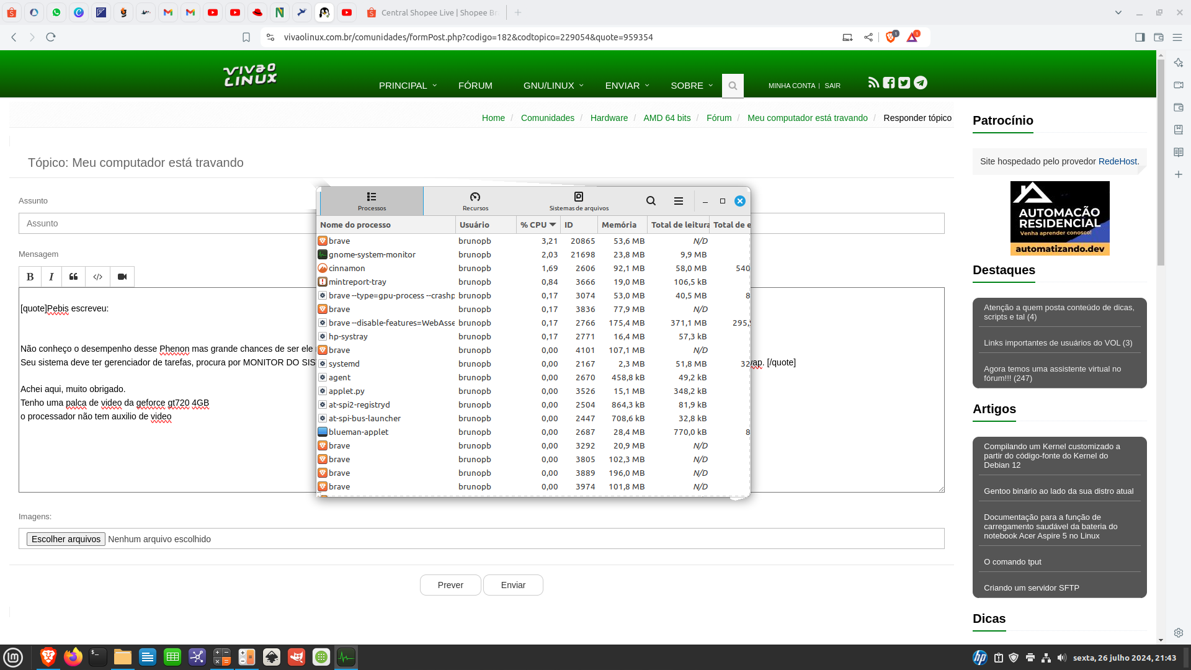The image size is (1191, 670).
Task: Insert code block with the code icon
Action: (97, 277)
